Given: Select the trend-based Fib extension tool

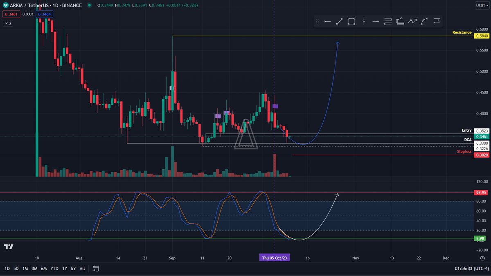Looking at the screenshot, I should (x=400, y=21).
